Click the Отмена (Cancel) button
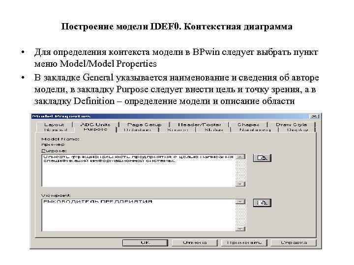The width and height of the screenshot is (354, 265). (195, 243)
